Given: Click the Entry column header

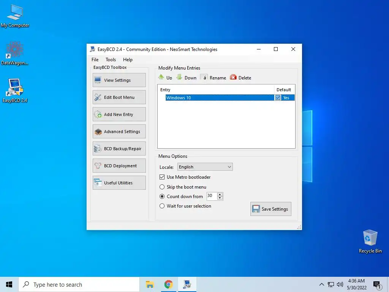Looking at the screenshot, I should 216,90.
